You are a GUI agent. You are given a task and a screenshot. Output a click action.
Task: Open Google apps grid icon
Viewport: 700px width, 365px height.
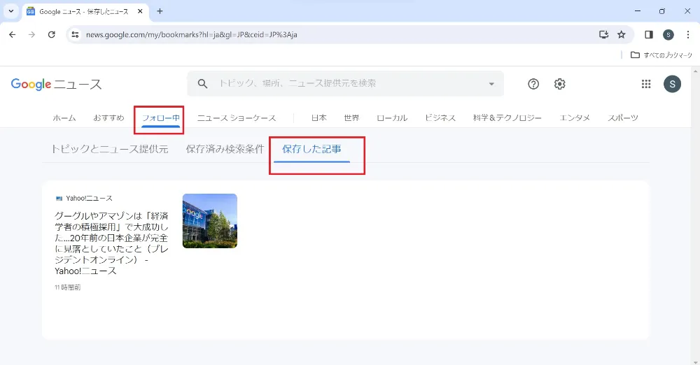(x=646, y=84)
